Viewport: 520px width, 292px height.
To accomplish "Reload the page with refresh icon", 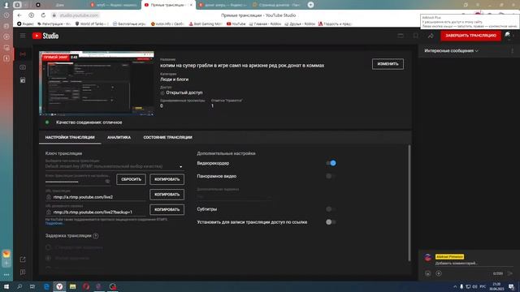I will (43, 15).
